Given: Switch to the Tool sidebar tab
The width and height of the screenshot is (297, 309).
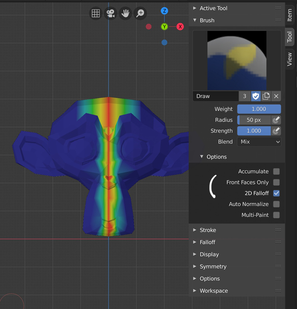Looking at the screenshot, I should click(290, 37).
